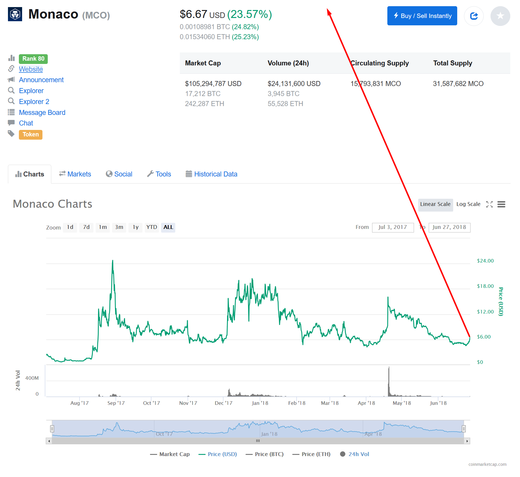Click the list icon beside Message Board
This screenshot has height=477, width=520.
11,112
